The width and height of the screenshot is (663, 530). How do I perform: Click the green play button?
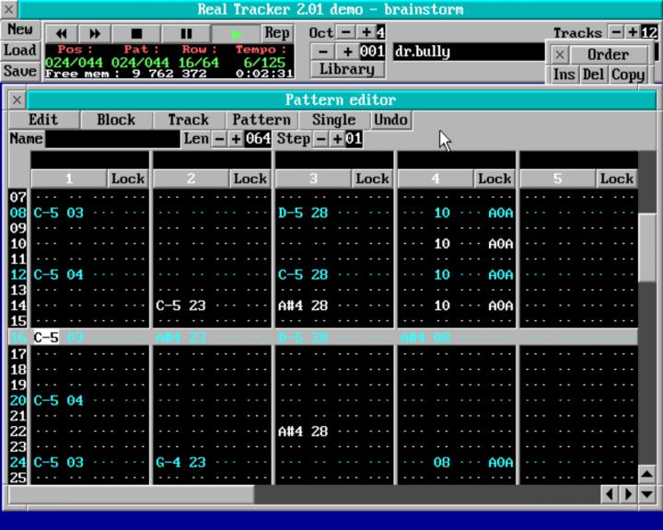(237, 33)
